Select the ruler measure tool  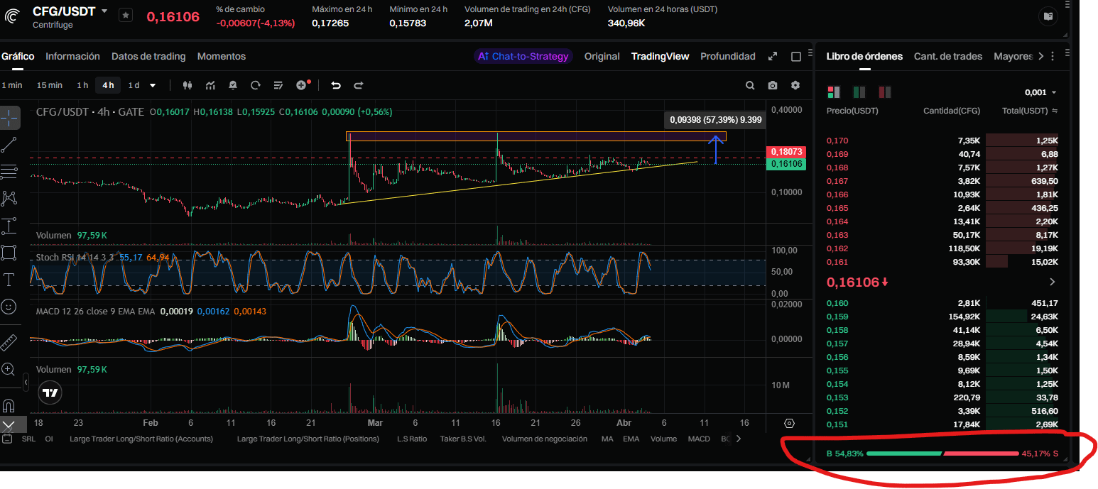pos(9,342)
